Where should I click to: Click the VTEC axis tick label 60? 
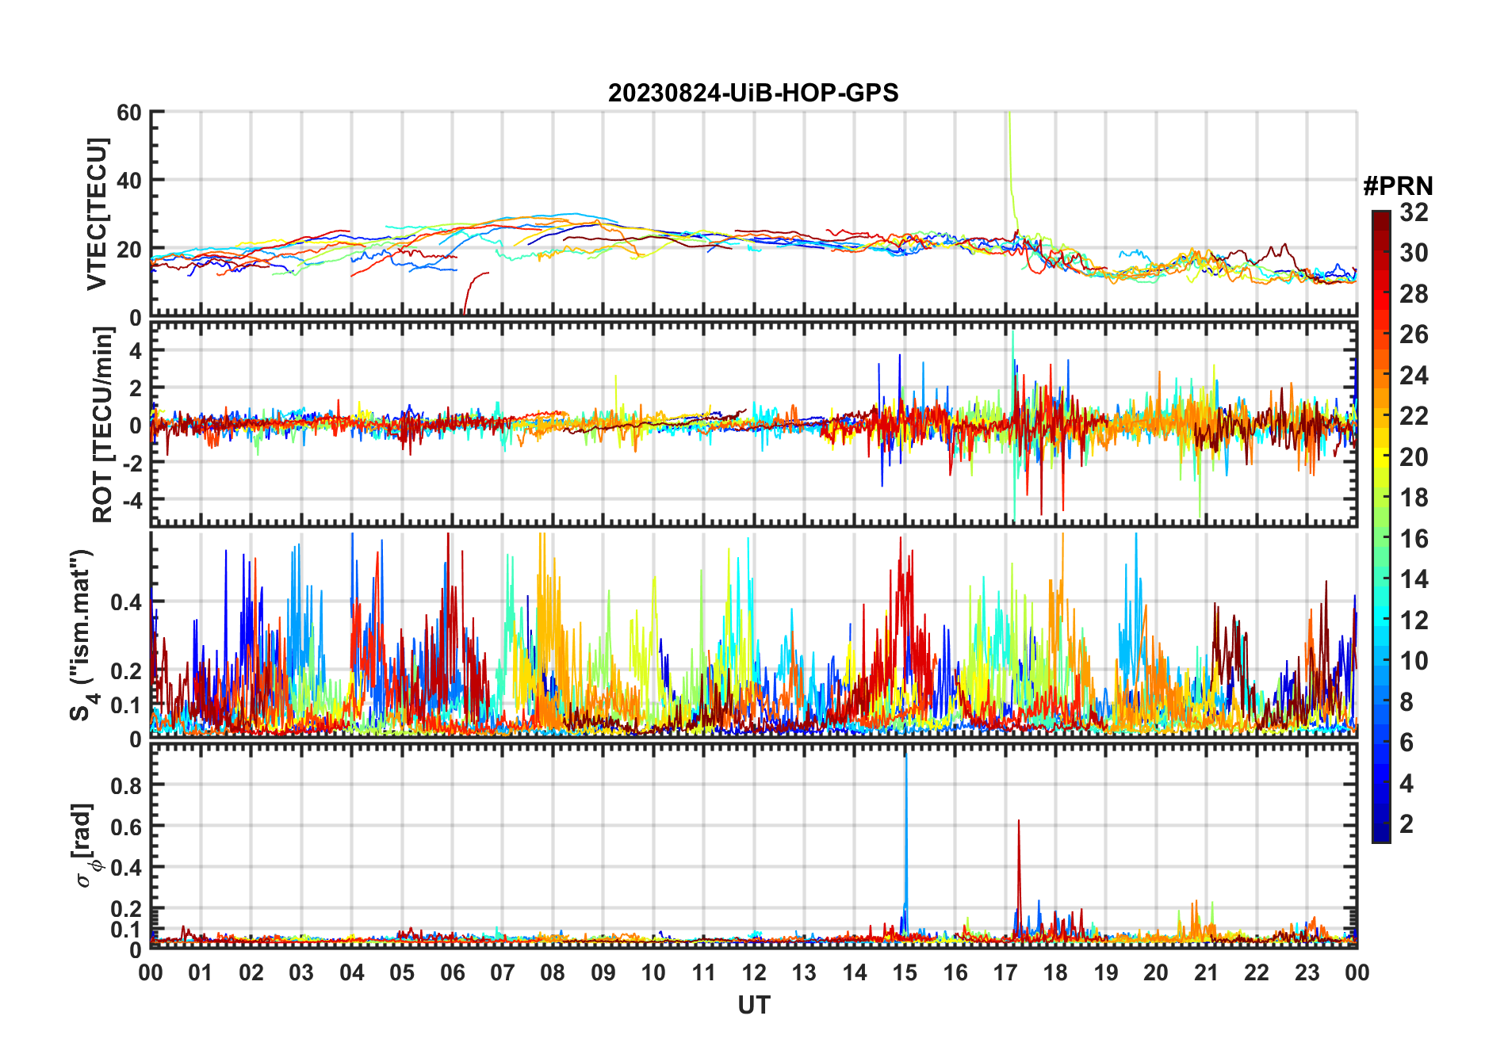click(128, 113)
